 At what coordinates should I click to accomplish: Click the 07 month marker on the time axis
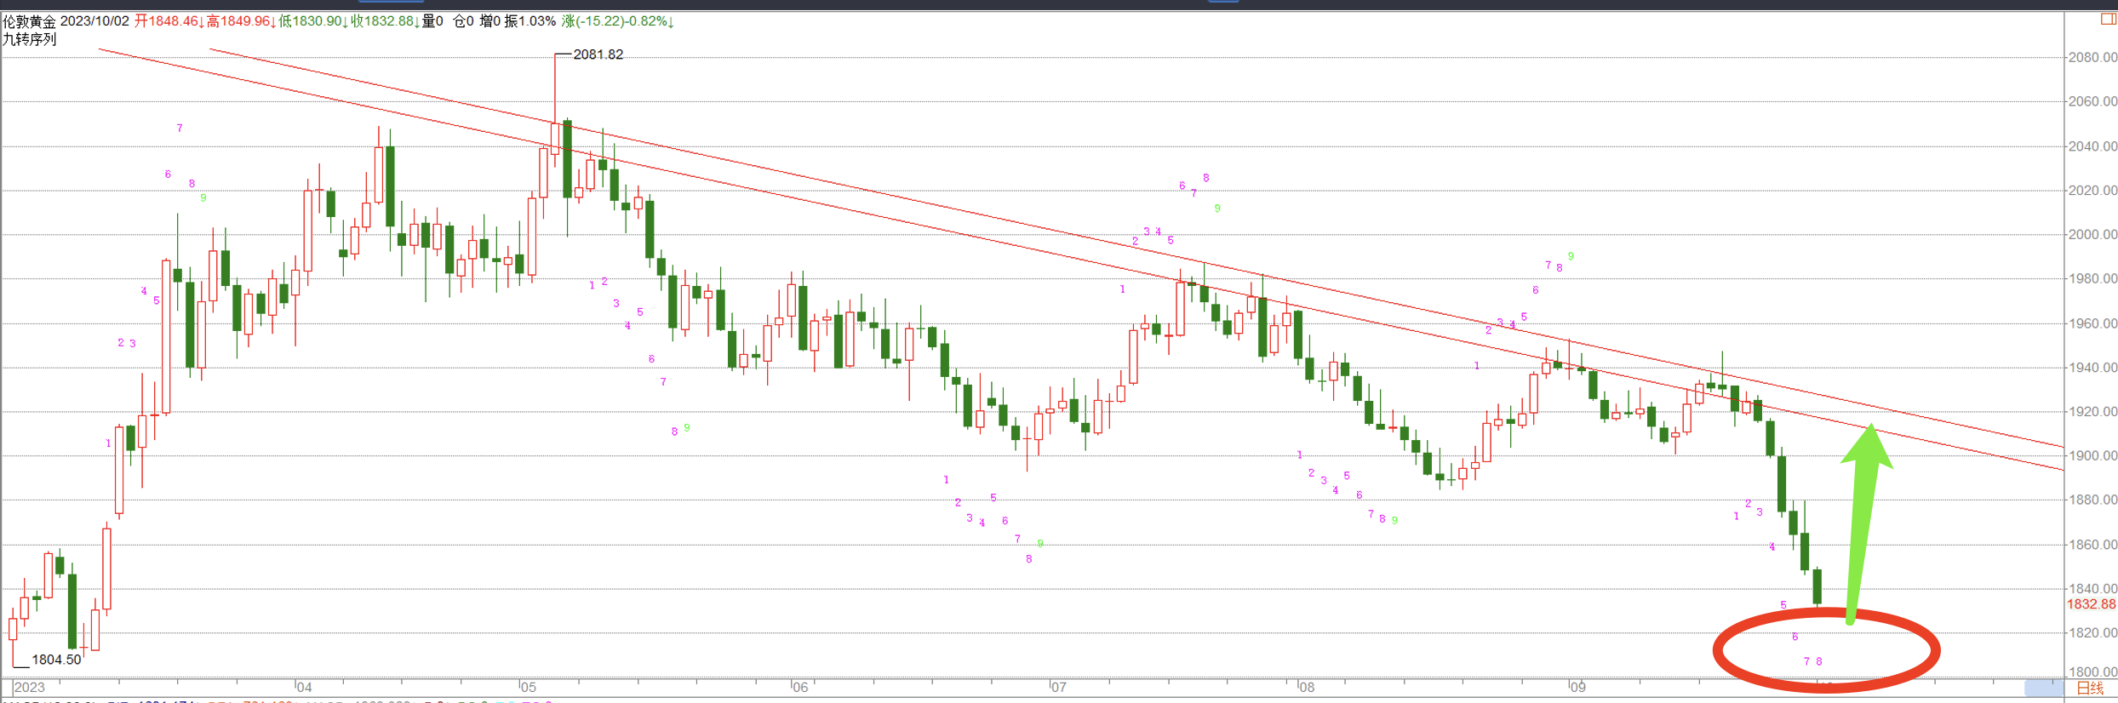tap(1057, 688)
